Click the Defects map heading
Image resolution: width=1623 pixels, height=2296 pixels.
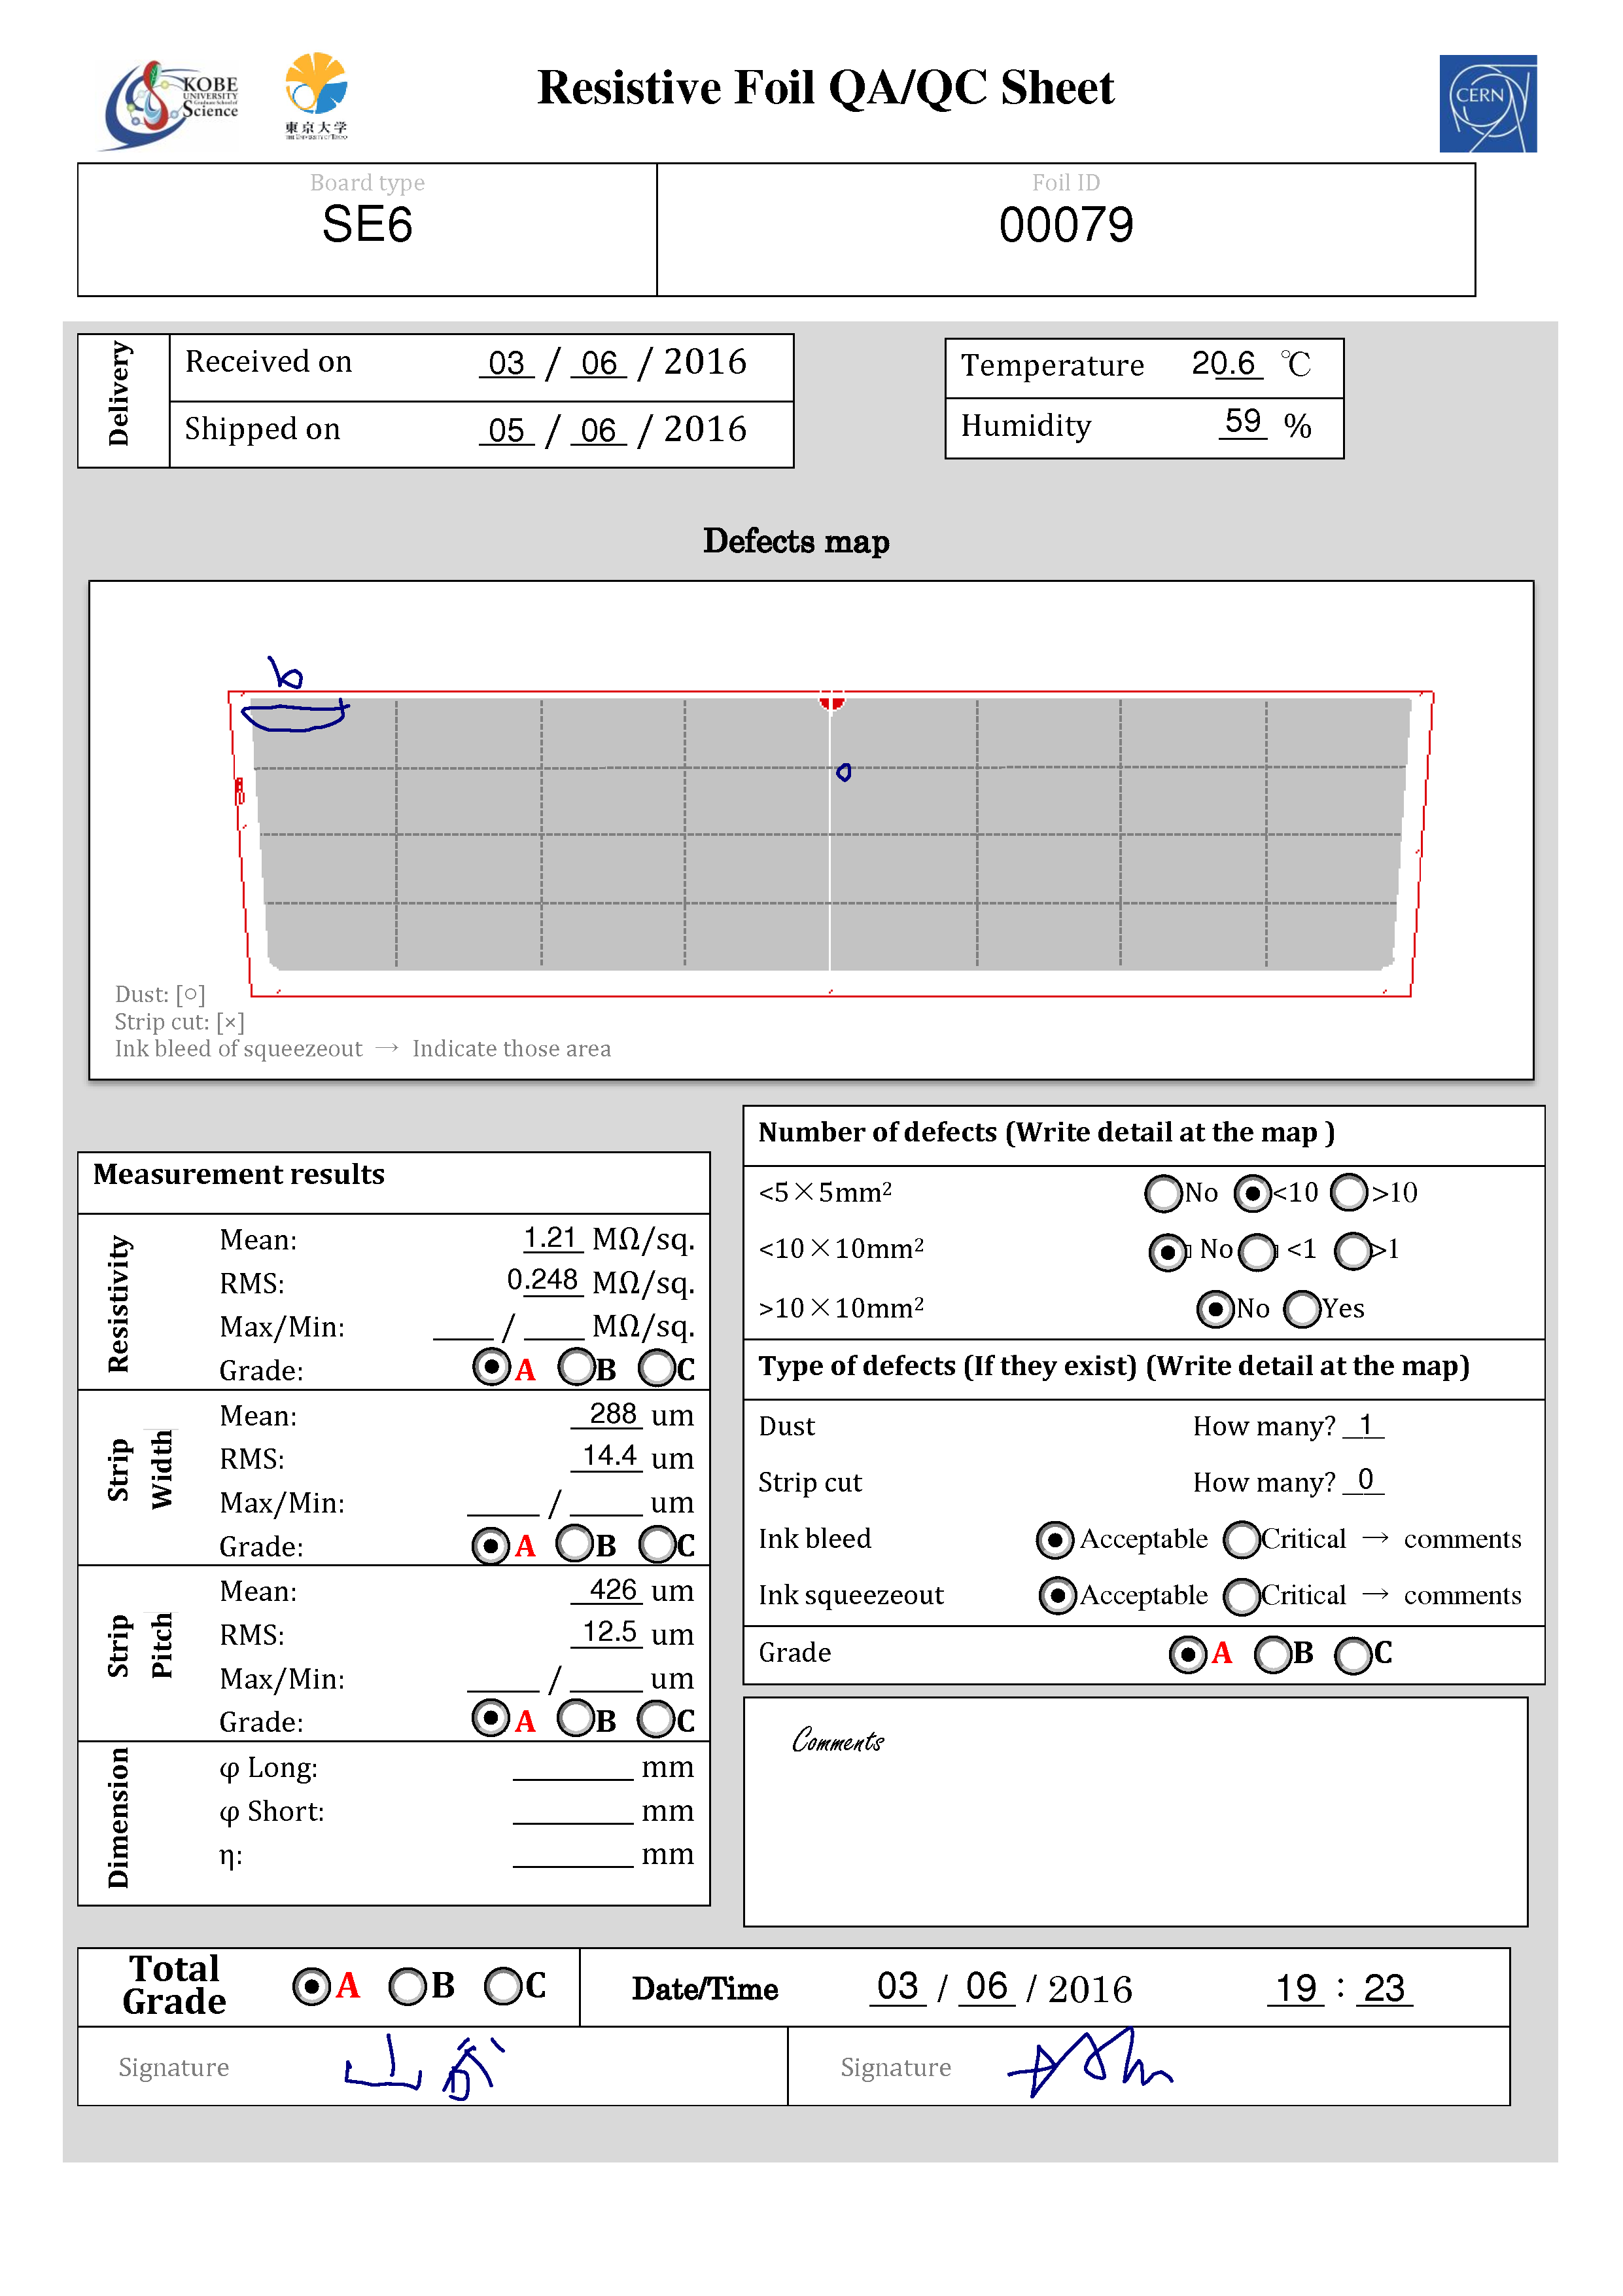[795, 541]
